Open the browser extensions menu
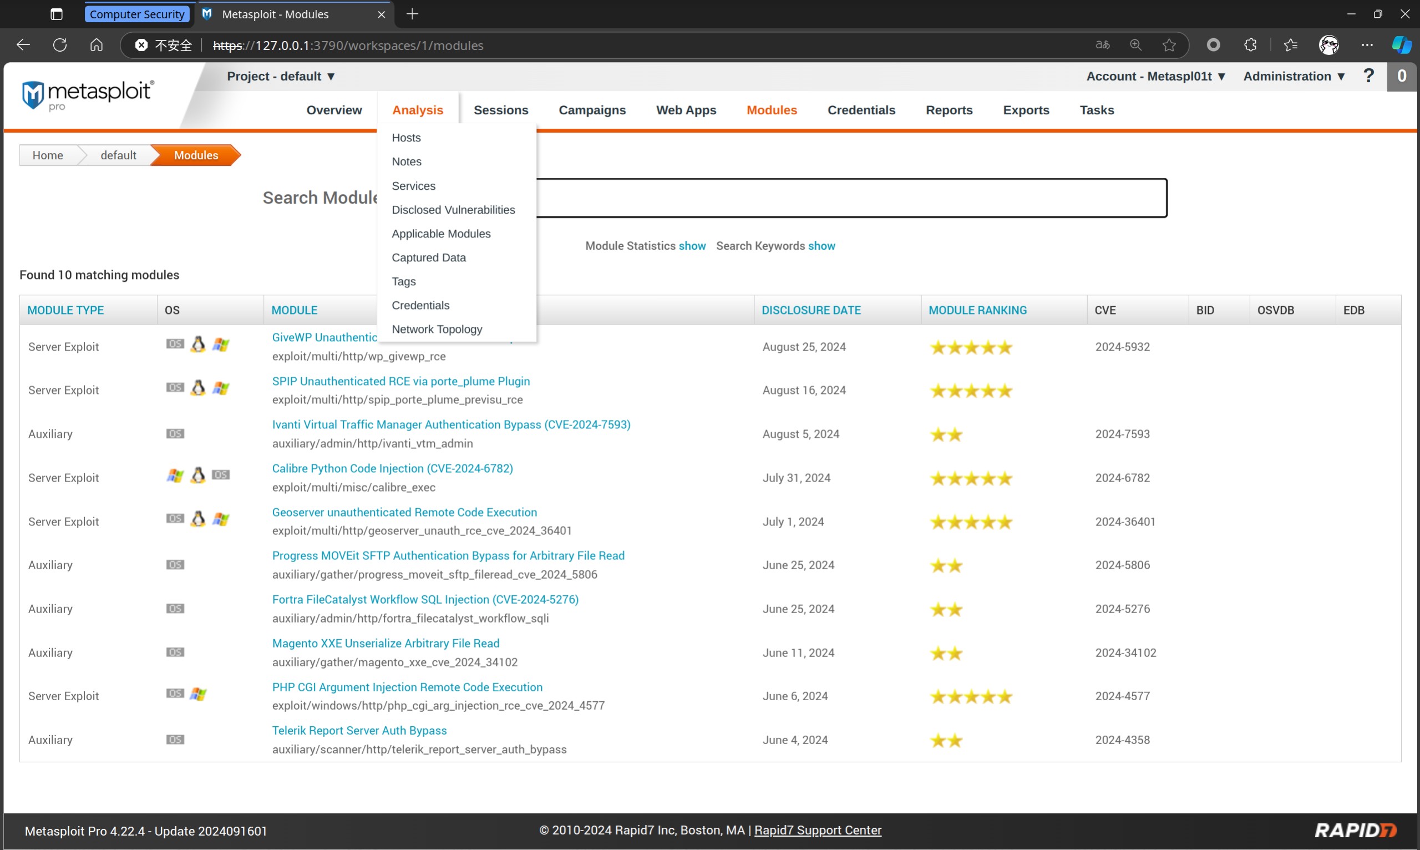The image size is (1420, 850). click(x=1250, y=45)
